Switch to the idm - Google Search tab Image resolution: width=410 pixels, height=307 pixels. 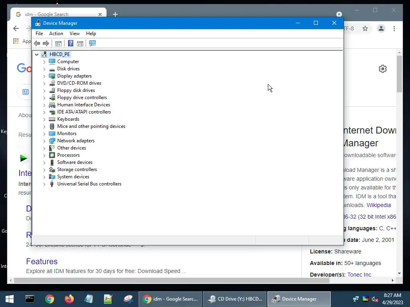[x=58, y=14]
